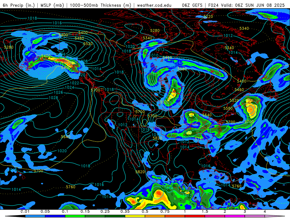Pick the dark green 0.25–0.35 legend swatch
Image resolution: width=290 pixels, height=218 pixels.
[115, 216]
